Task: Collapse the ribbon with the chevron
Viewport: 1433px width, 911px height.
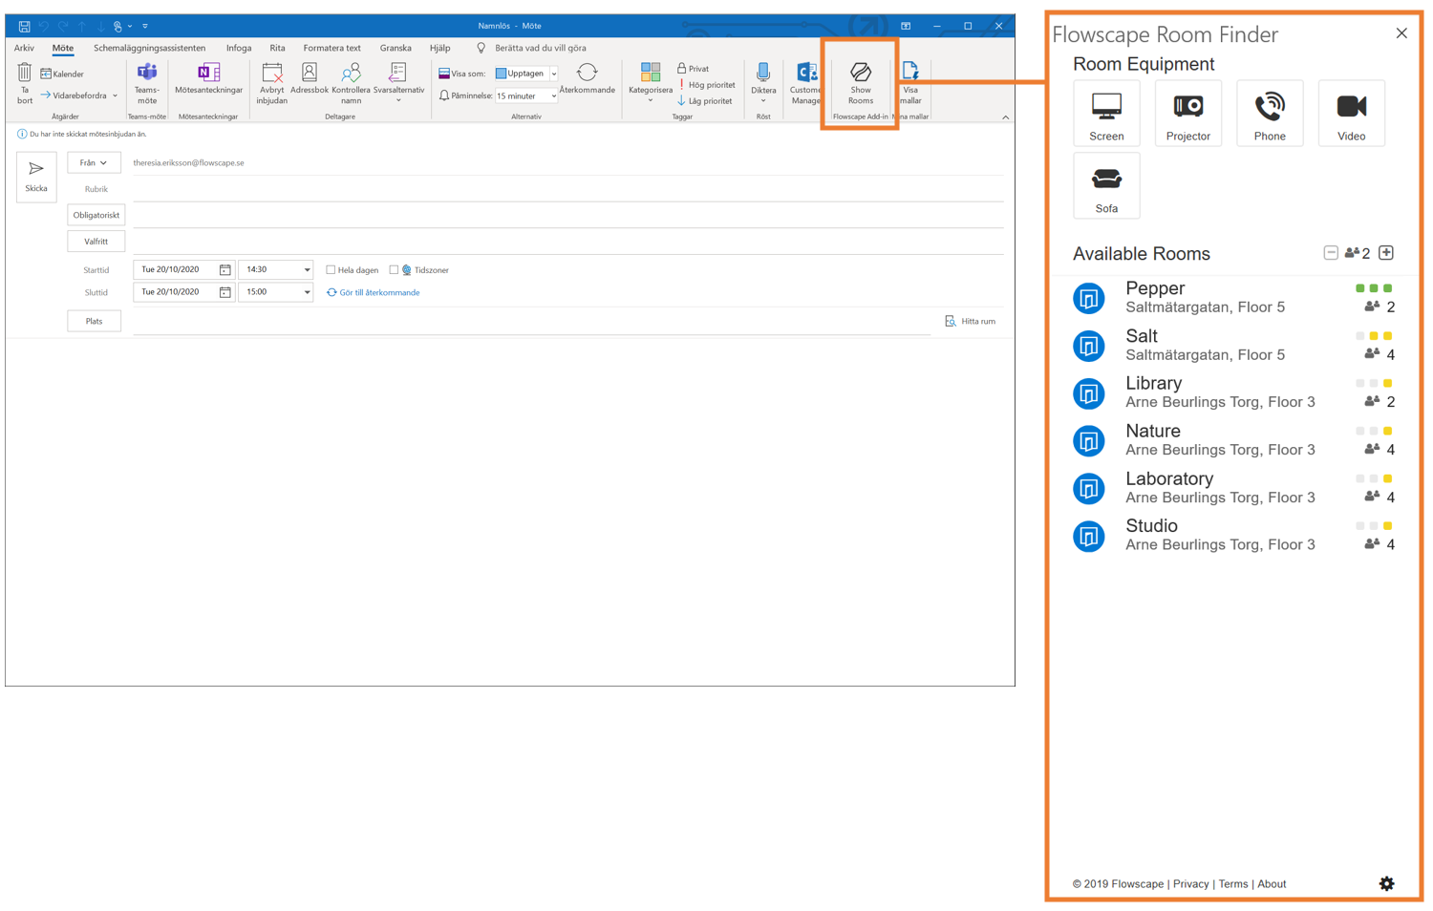Action: (x=1005, y=117)
